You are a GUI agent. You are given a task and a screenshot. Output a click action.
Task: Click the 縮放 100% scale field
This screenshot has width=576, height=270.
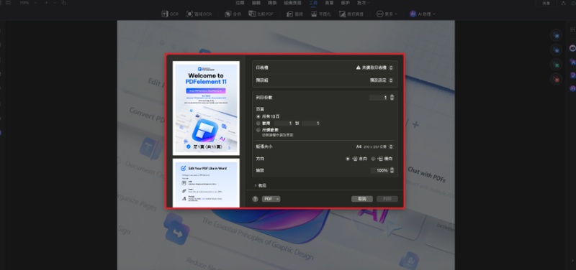tap(379, 171)
